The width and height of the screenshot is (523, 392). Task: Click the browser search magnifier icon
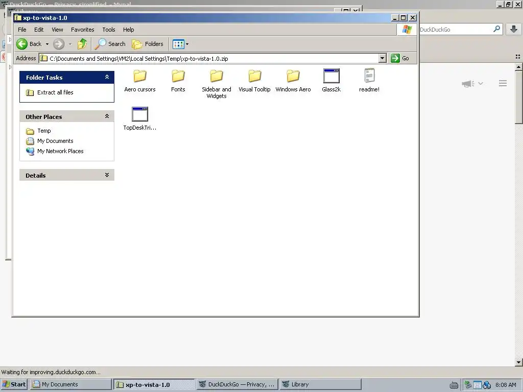click(496, 29)
